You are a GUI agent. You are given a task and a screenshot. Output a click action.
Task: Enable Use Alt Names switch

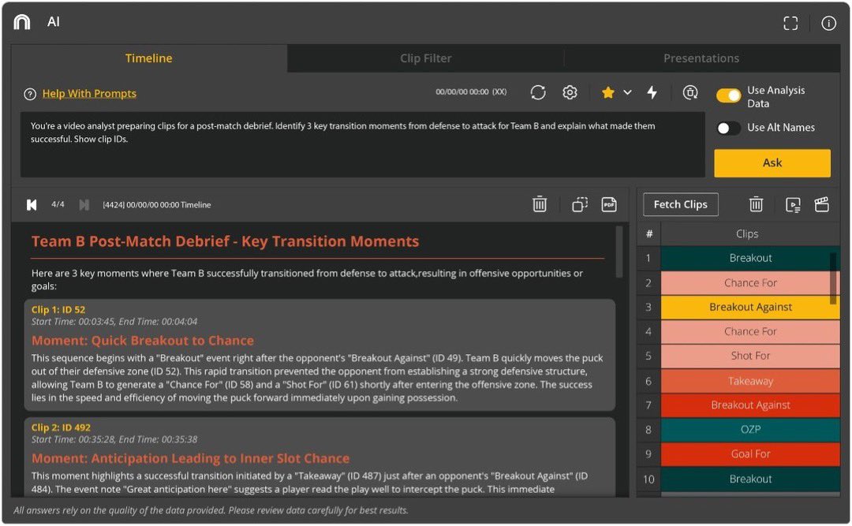728,129
